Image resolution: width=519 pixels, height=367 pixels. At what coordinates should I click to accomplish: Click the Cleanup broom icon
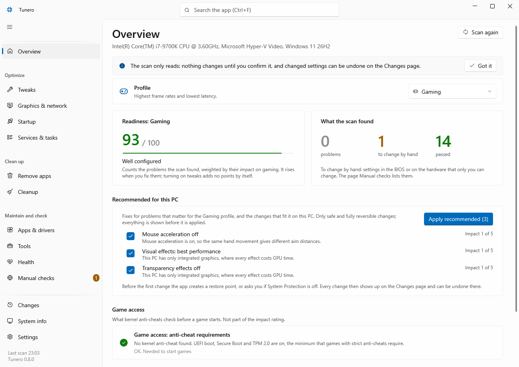click(10, 192)
